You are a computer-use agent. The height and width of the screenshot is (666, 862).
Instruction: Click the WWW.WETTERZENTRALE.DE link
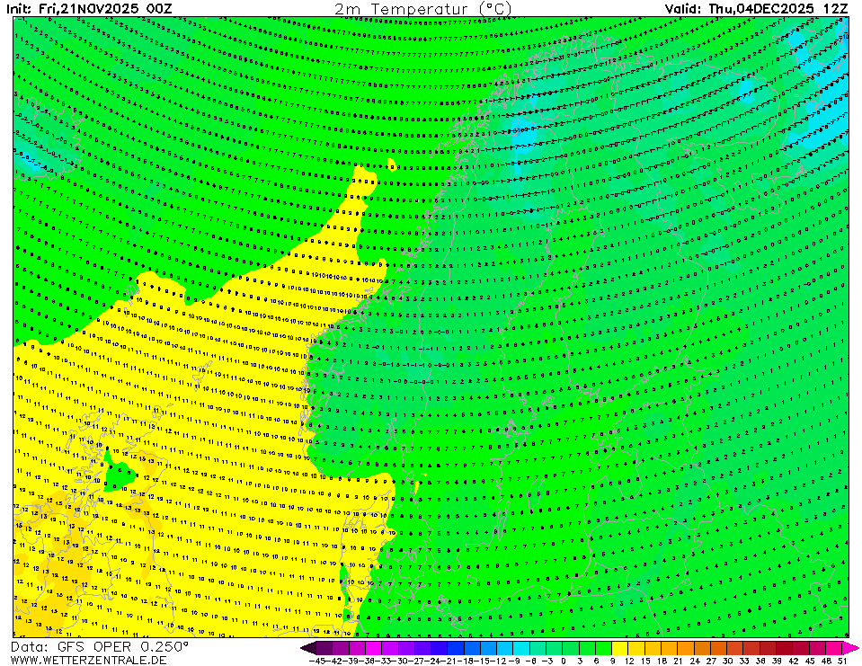pyautogui.click(x=89, y=660)
